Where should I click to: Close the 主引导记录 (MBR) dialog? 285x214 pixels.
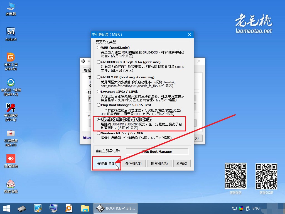189,35
